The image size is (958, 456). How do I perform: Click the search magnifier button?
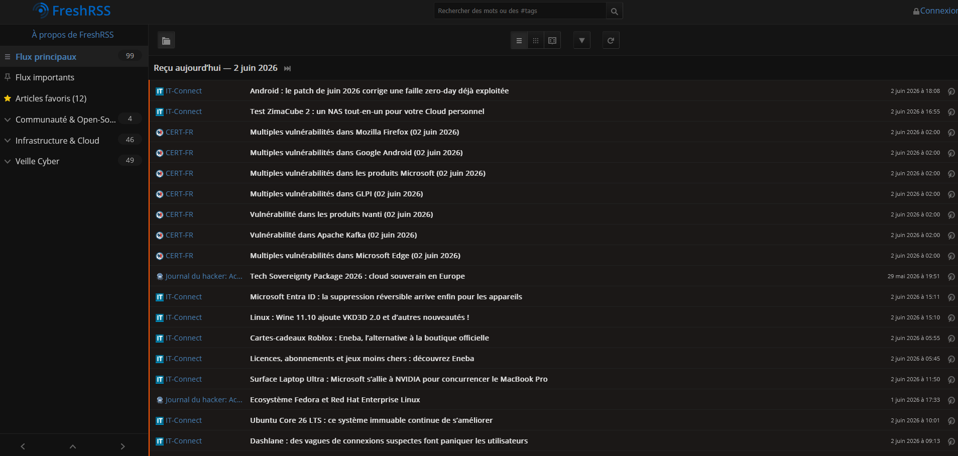pos(614,11)
